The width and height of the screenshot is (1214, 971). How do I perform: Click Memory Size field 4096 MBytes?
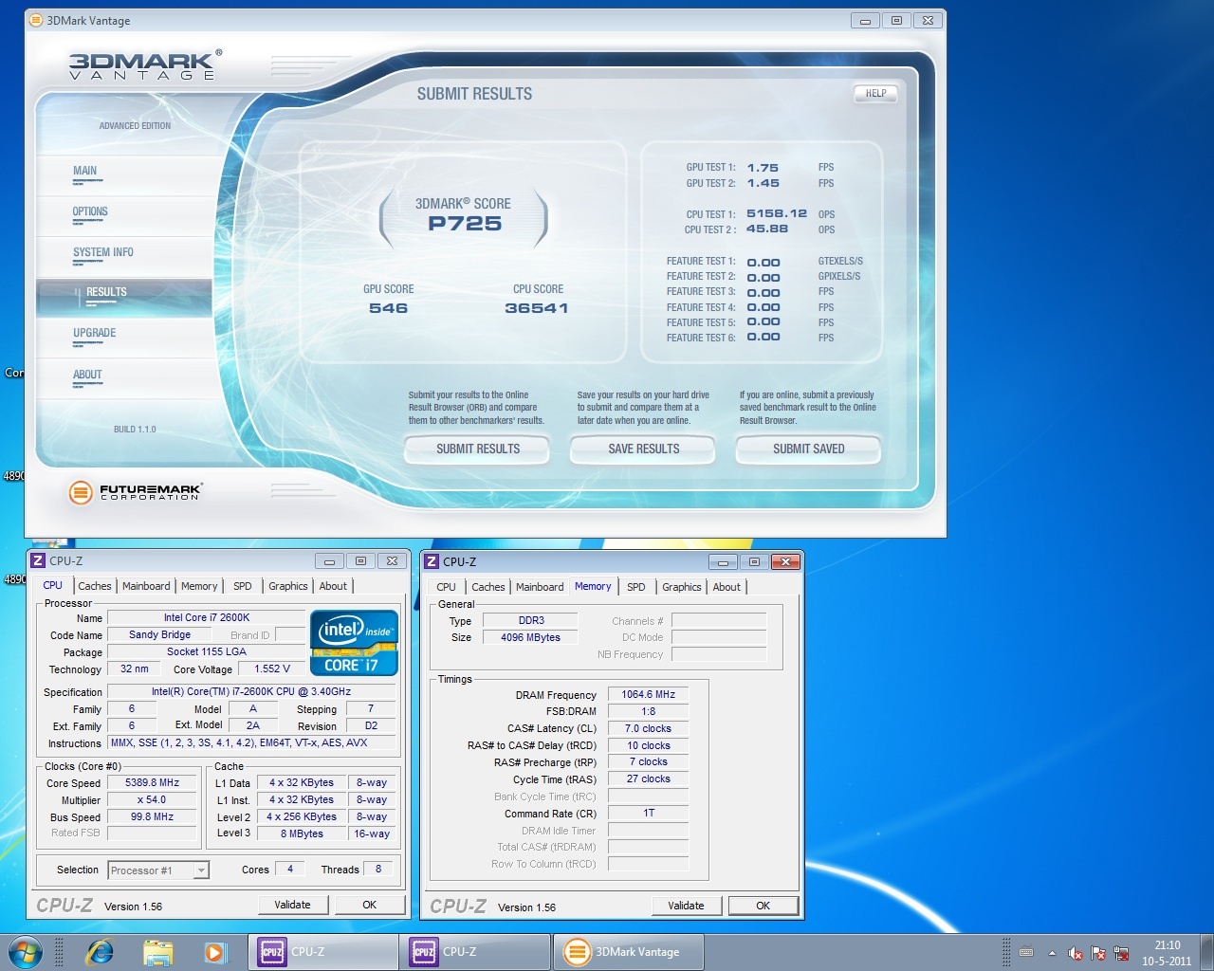tap(530, 638)
